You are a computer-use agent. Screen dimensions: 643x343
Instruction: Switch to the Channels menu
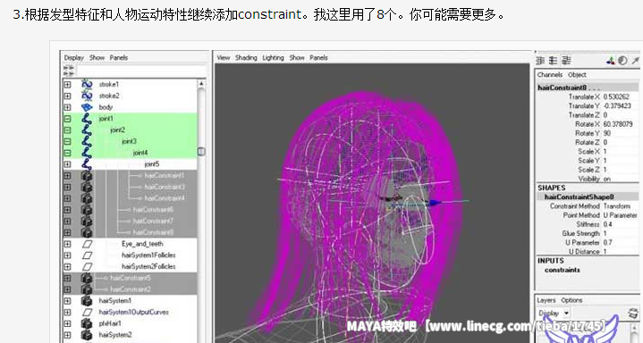coord(550,74)
